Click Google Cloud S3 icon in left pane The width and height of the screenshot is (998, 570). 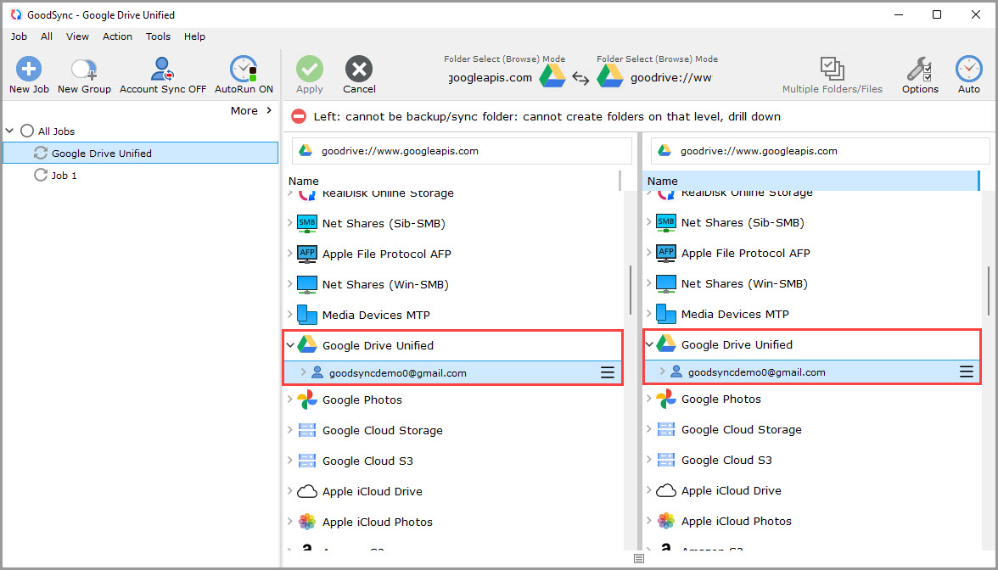pos(307,461)
